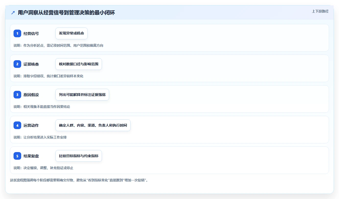The width and height of the screenshot is (339, 199).
Task: Click the 经营信号 step title
Action: point(31,33)
